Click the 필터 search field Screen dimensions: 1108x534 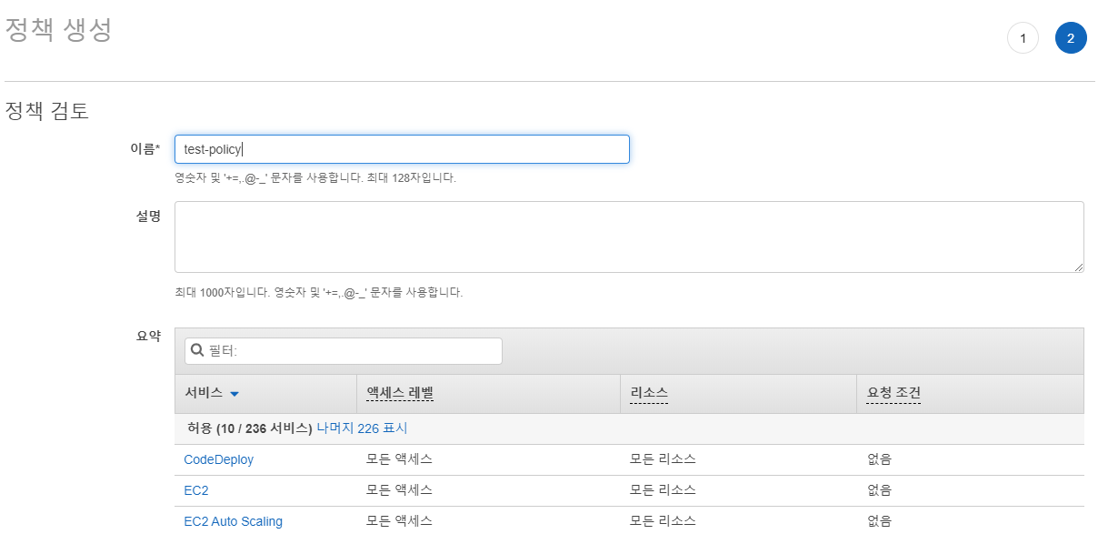(x=344, y=351)
